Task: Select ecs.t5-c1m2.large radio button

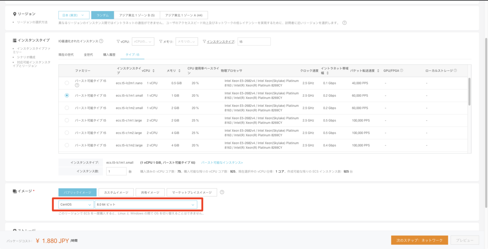Action: [67, 133]
